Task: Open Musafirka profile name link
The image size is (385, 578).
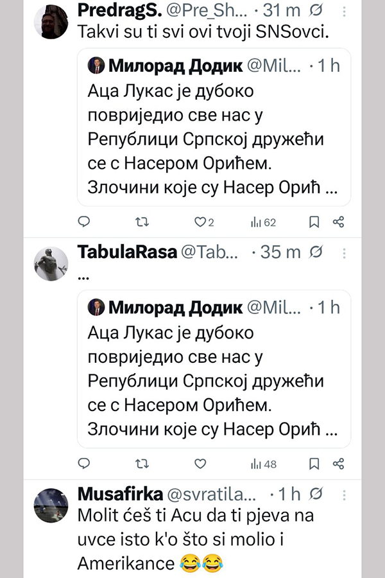Action: (x=119, y=493)
